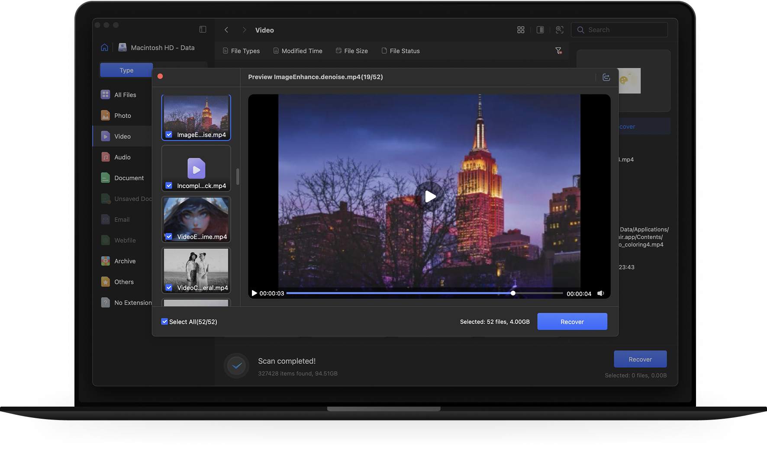The width and height of the screenshot is (767, 449).
Task: Click the 00:00:04 duration label
Action: click(579, 294)
